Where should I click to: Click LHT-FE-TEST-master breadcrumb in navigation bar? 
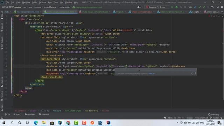(x=11, y=7)
